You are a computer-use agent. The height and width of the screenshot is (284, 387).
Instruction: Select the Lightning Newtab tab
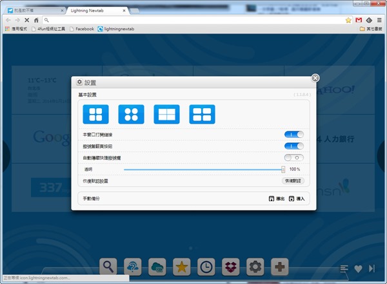[97, 10]
